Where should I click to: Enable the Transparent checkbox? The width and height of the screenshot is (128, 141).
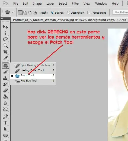[89, 13]
